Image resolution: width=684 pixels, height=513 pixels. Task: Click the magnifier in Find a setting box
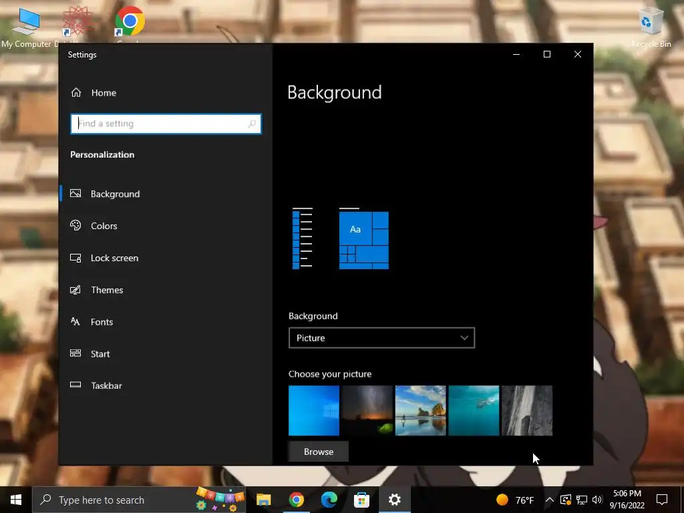[x=252, y=124]
